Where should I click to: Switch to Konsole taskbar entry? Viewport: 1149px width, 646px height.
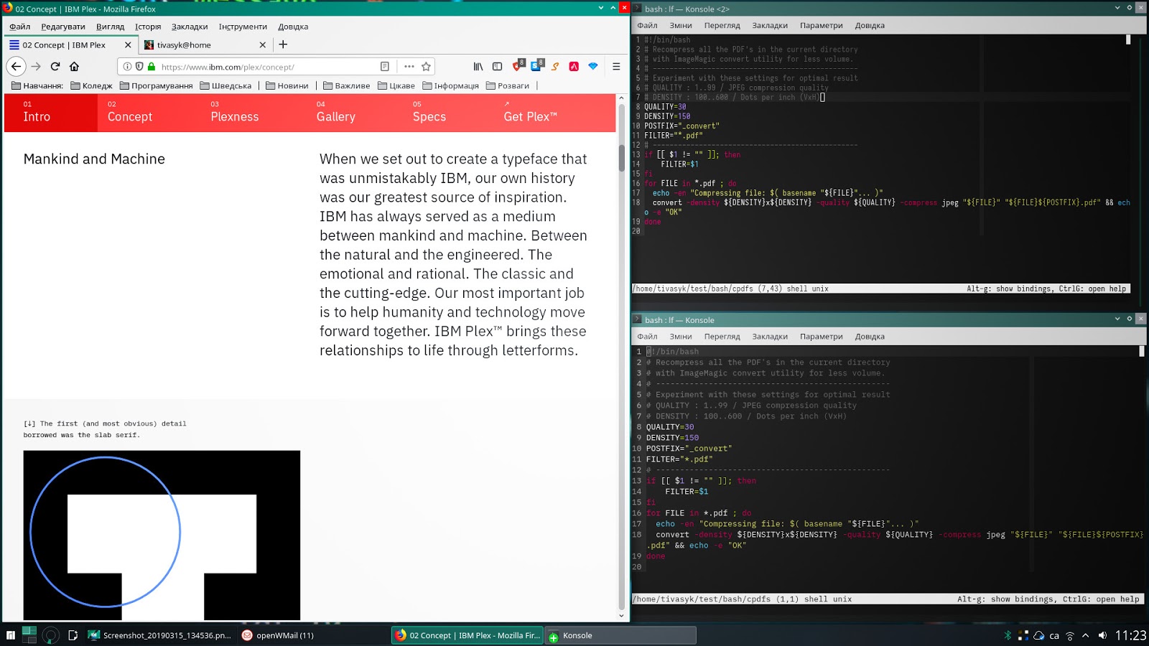click(620, 635)
